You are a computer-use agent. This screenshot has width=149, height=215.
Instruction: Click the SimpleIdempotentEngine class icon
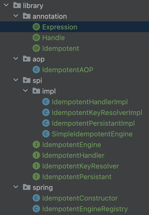click(46, 134)
